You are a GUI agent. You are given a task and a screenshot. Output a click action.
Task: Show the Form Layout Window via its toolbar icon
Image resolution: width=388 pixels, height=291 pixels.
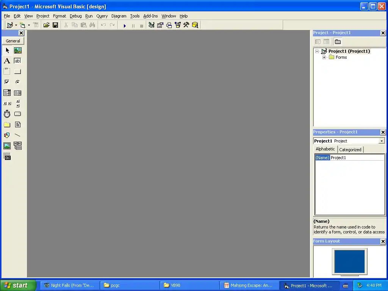[169, 25]
